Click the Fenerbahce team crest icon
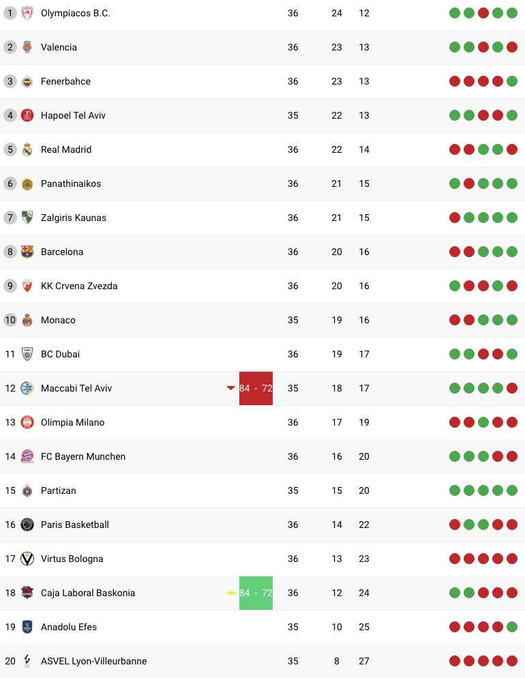The image size is (525, 678). point(27,81)
